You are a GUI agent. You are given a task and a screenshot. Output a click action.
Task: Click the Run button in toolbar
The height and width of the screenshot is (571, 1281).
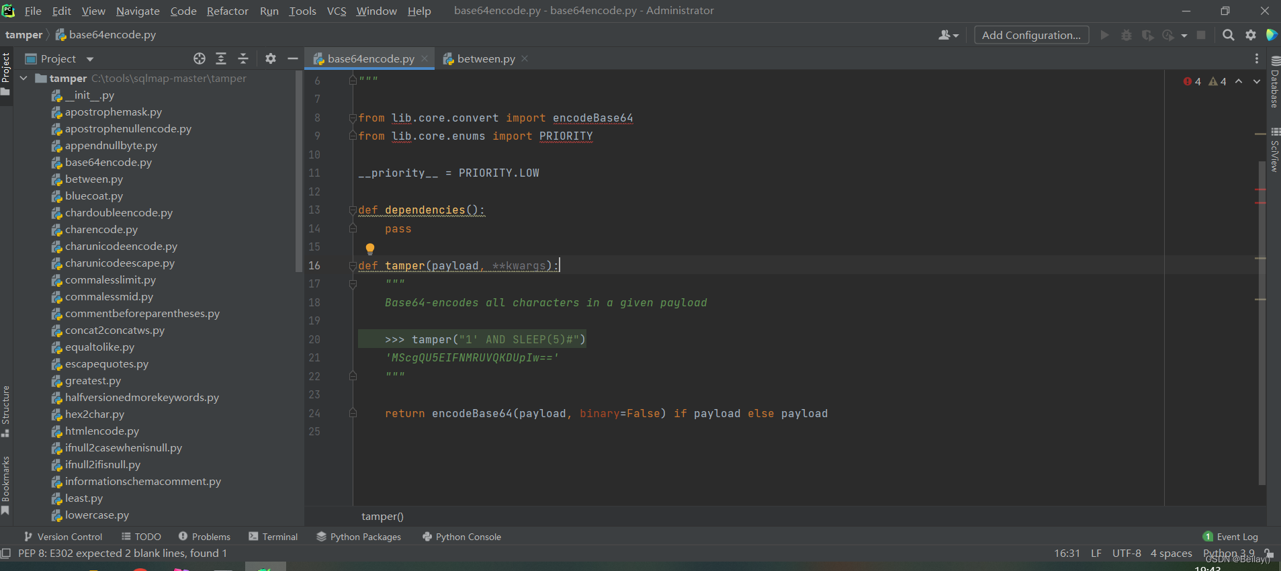tap(1104, 35)
